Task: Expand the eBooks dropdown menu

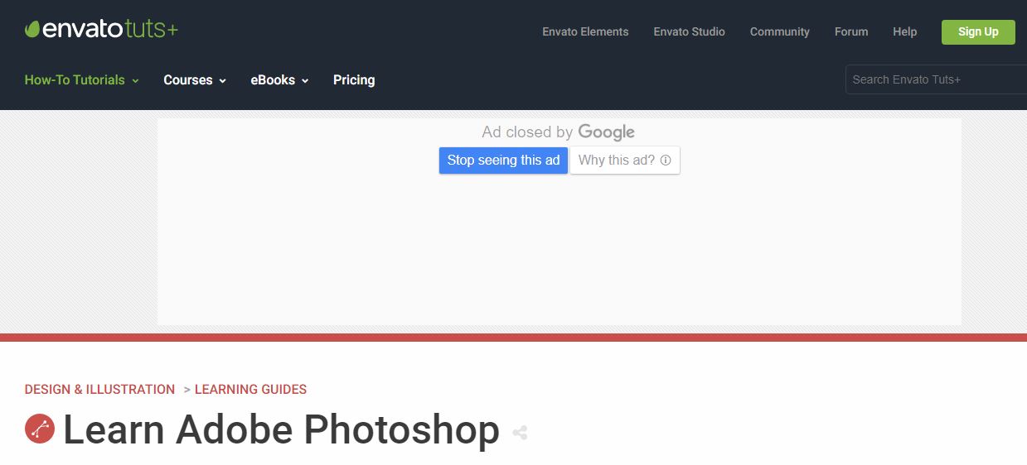Action: click(x=279, y=80)
